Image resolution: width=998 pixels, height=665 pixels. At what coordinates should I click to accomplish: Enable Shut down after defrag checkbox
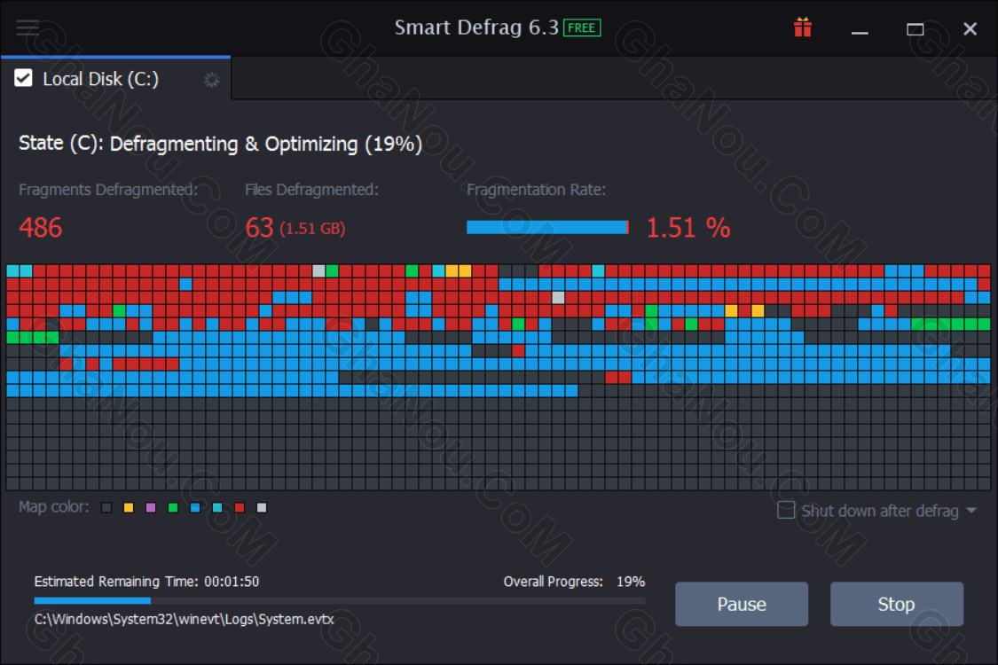(786, 510)
